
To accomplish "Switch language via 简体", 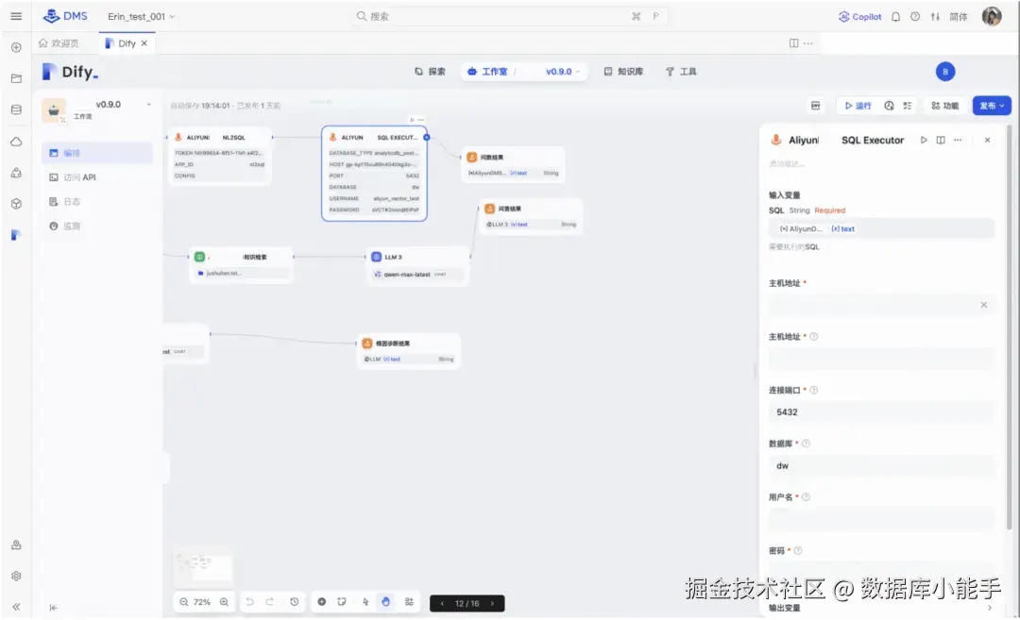I will (x=959, y=16).
